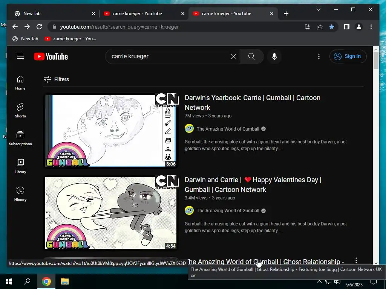Open Windows Start menu
This screenshot has height=289, width=386.
click(x=9, y=281)
